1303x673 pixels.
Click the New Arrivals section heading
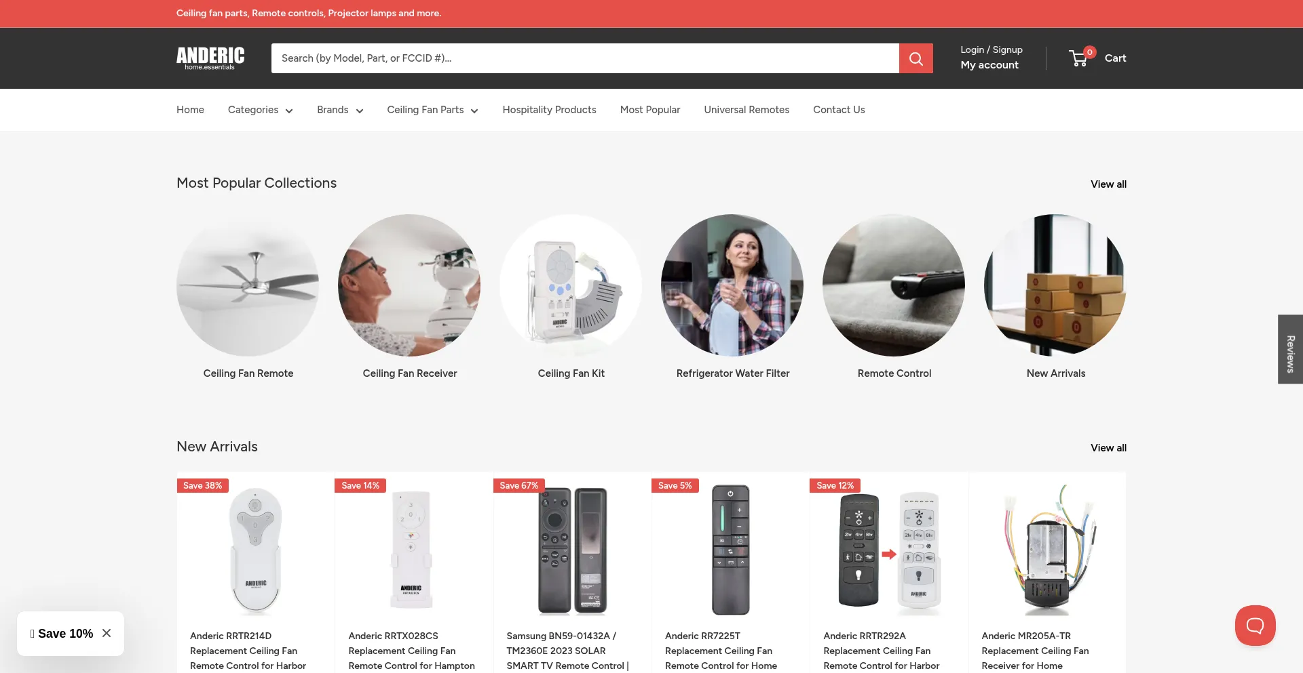(x=217, y=447)
